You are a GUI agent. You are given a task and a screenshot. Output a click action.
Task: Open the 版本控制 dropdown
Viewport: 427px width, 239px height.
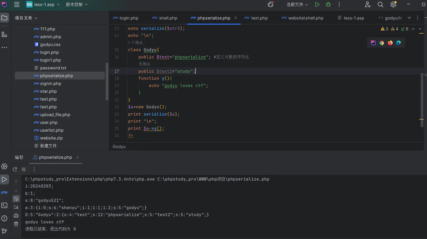pyautogui.click(x=77, y=4)
